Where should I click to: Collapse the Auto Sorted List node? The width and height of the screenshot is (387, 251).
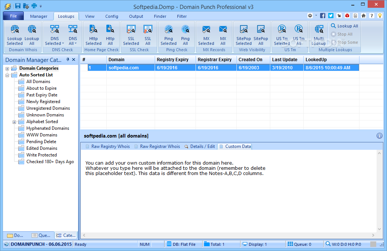pyautogui.click(x=7, y=75)
